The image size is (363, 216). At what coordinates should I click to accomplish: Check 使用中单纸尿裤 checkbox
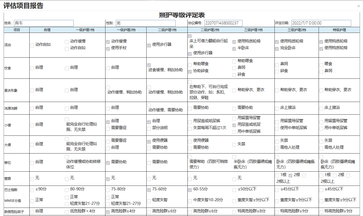(277, 129)
